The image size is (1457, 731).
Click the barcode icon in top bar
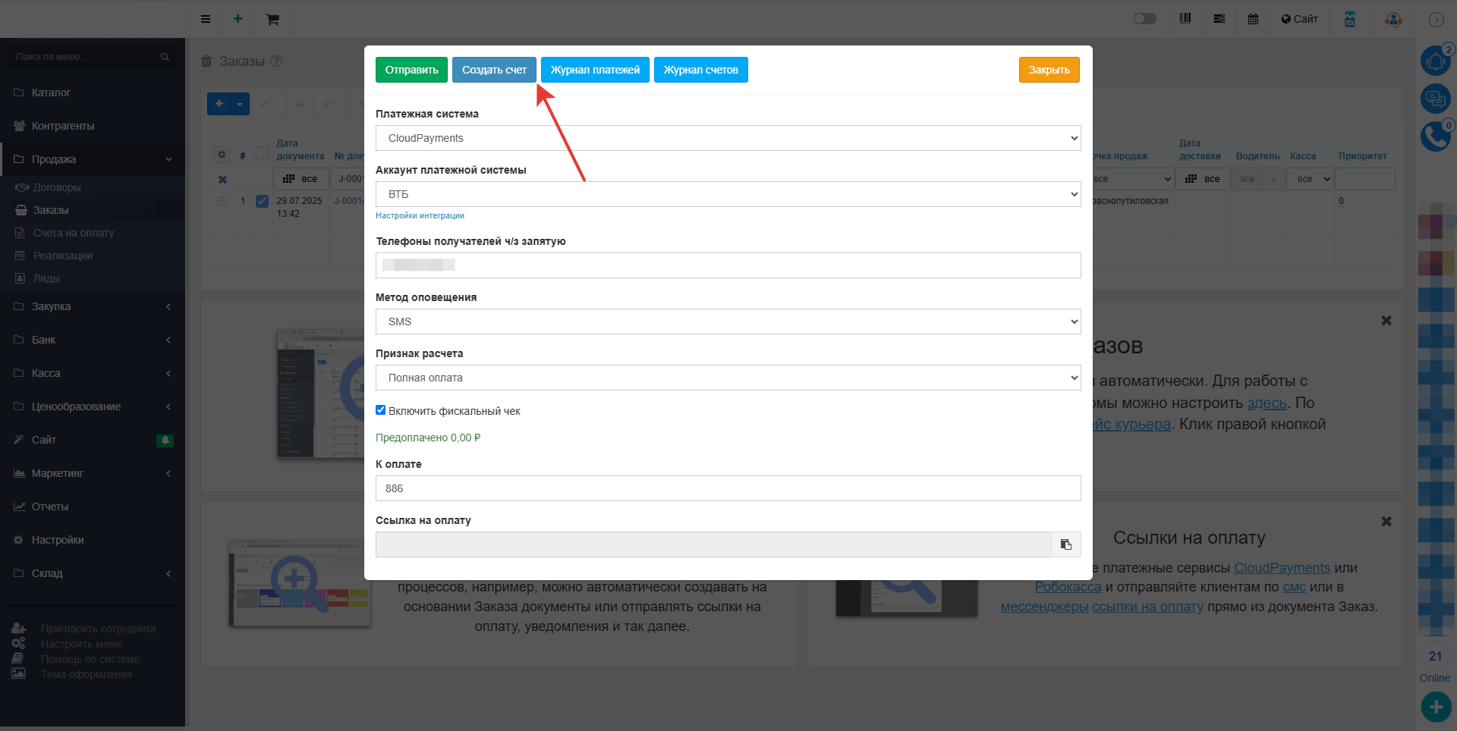(1185, 19)
